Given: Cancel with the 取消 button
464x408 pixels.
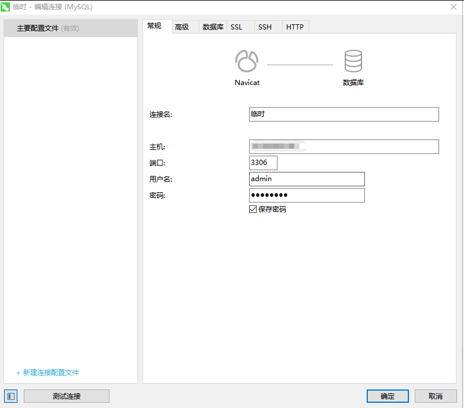Looking at the screenshot, I should click(436, 396).
